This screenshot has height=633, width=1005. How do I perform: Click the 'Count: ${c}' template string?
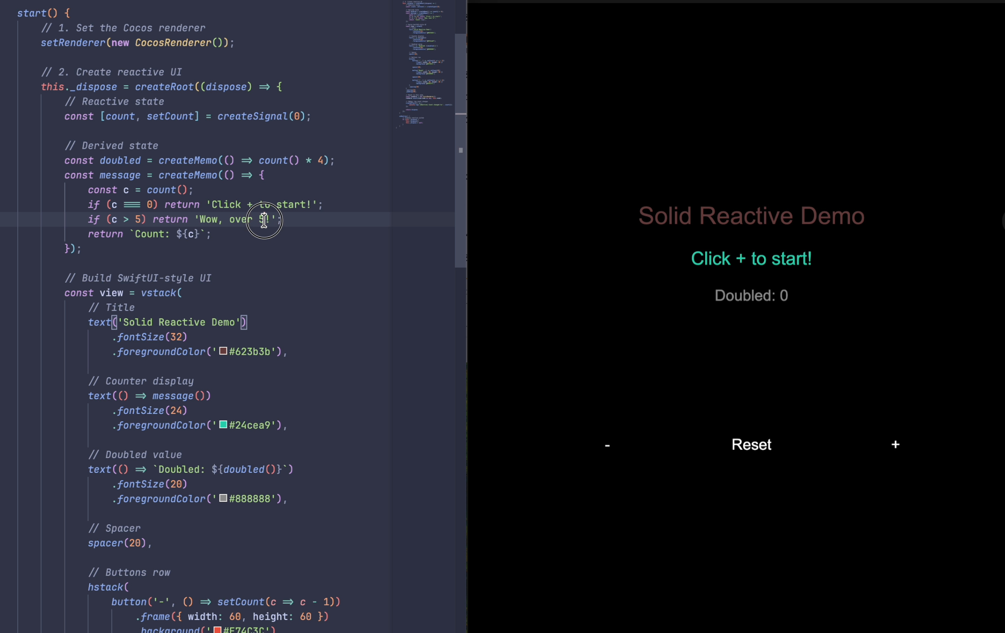pos(167,234)
